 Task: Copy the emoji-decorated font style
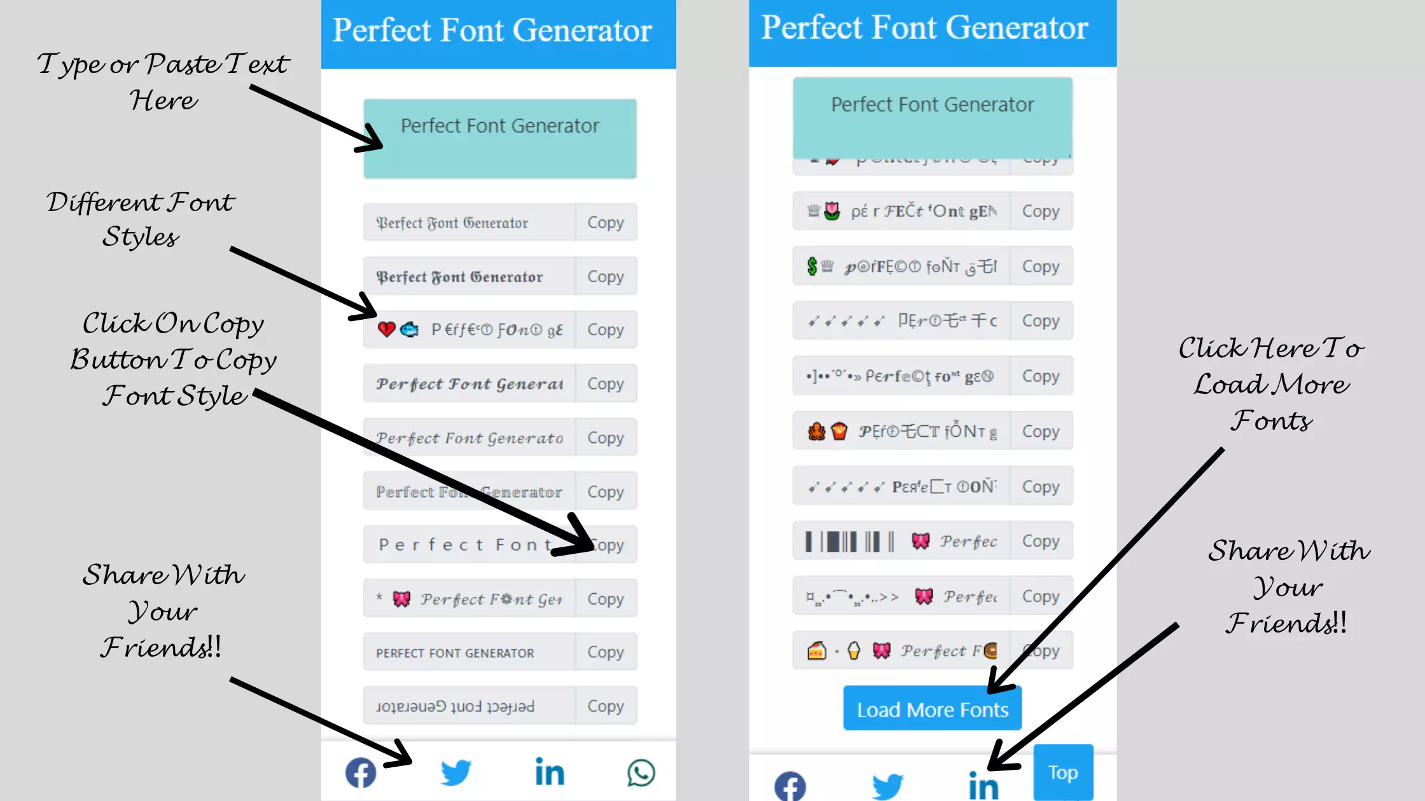pyautogui.click(x=605, y=329)
